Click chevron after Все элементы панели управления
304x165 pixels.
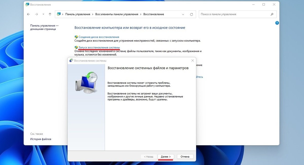click(x=141, y=14)
